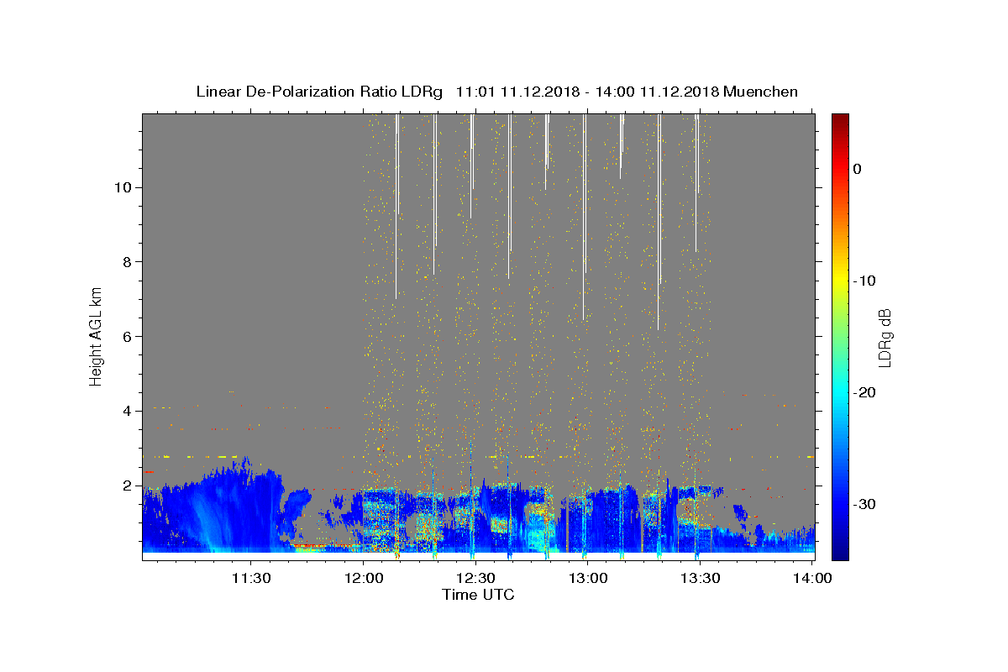Click the 'Time UTC' axis label

pyautogui.click(x=478, y=595)
